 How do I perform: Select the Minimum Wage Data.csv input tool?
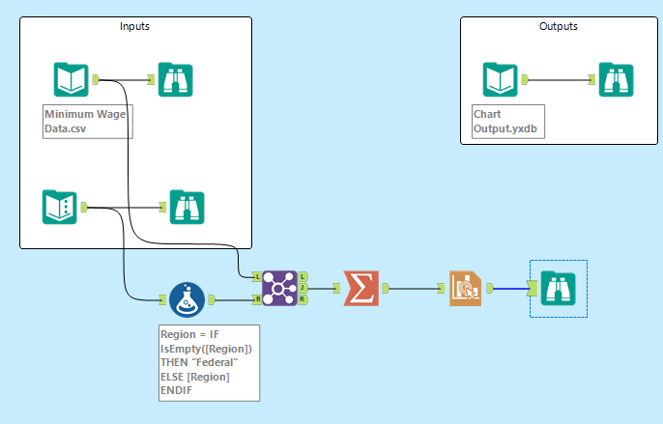point(72,79)
